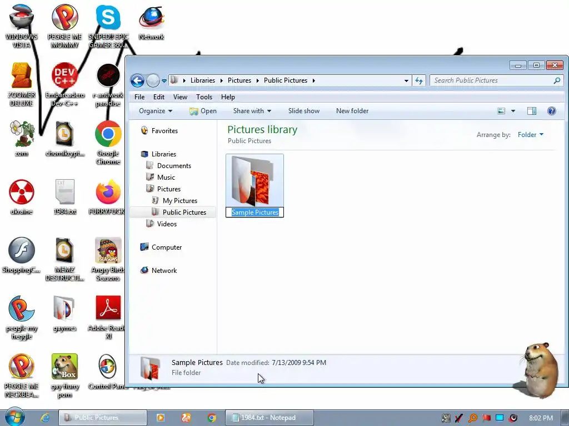Click the Windows Start orb
The image size is (569, 426).
coord(15,417)
